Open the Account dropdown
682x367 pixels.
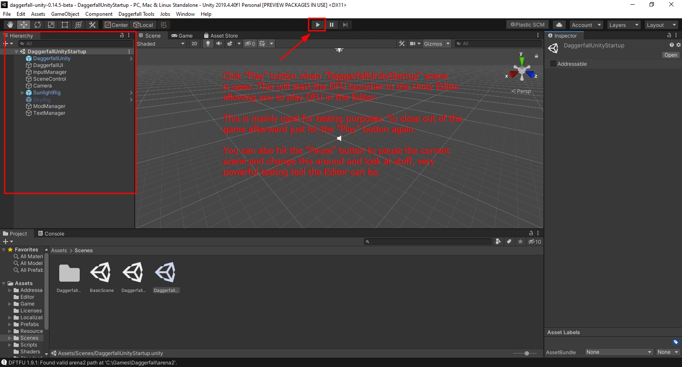(x=586, y=25)
